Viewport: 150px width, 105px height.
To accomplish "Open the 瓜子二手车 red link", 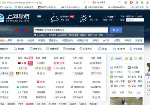I will [96, 73].
